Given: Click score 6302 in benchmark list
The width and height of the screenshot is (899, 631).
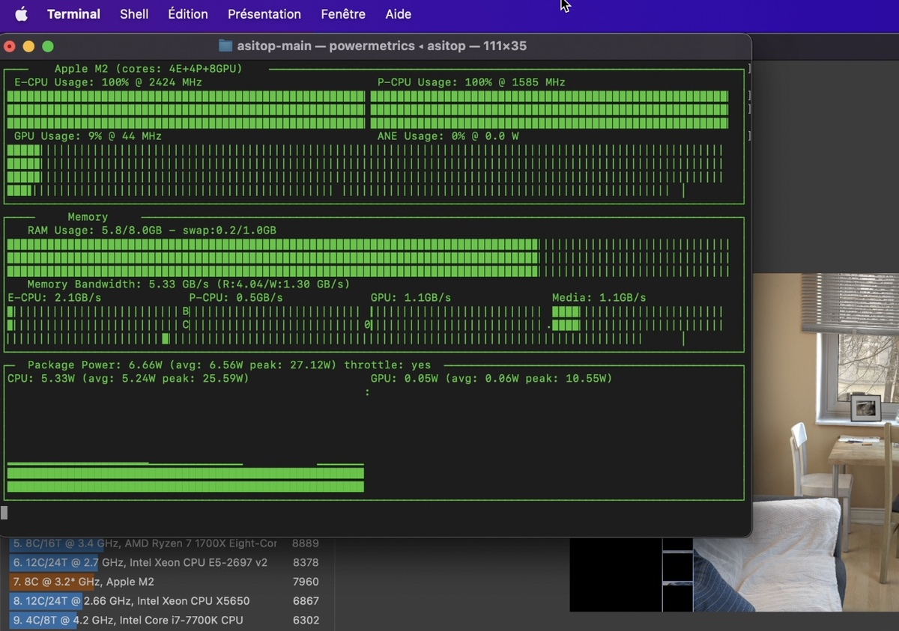Looking at the screenshot, I should (305, 621).
